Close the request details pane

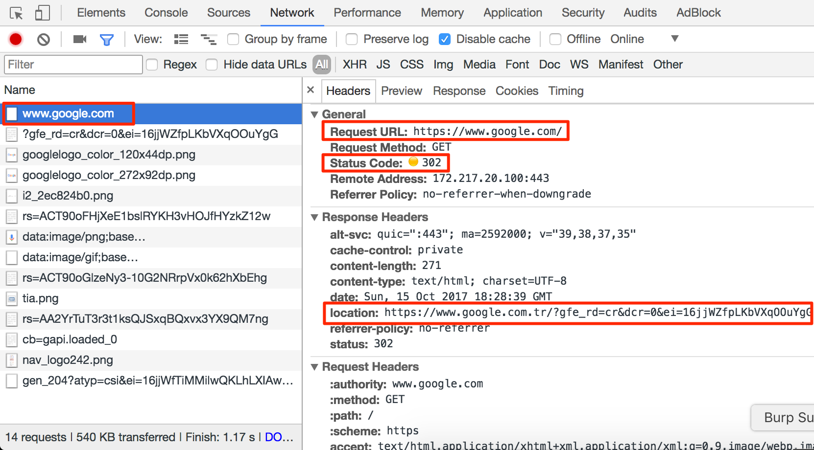311,90
